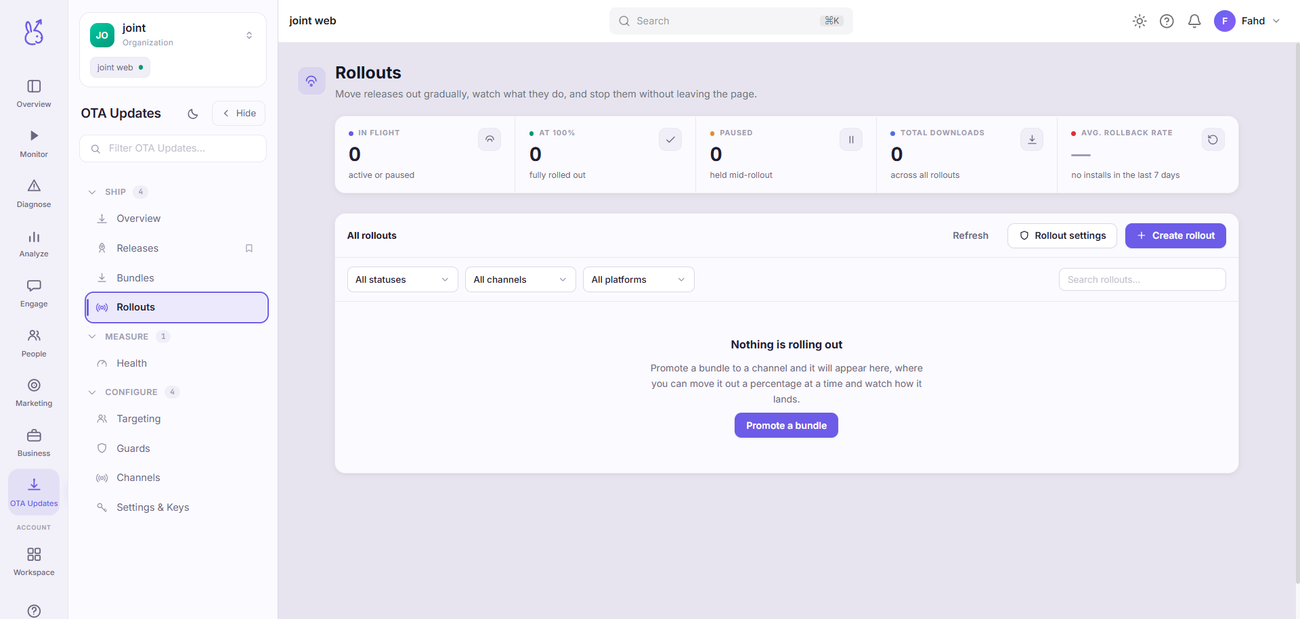Open the joint organization switcher
Image resolution: width=1300 pixels, height=619 pixels.
(173, 35)
